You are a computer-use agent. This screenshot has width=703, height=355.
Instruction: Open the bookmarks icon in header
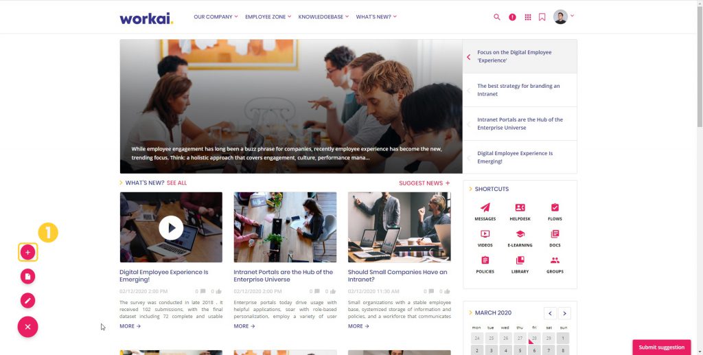[x=542, y=17]
